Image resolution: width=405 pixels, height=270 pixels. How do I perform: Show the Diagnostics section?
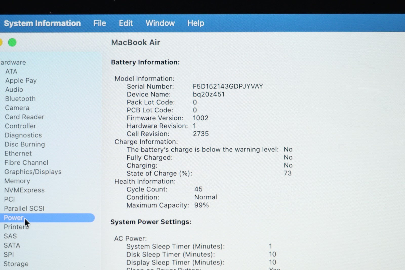[x=23, y=135]
